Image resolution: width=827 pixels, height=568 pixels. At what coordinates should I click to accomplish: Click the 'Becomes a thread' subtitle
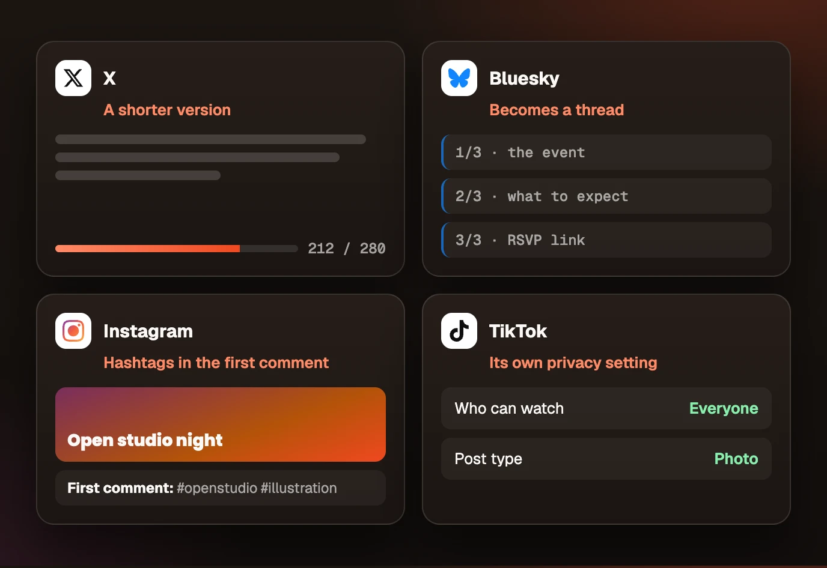(557, 110)
